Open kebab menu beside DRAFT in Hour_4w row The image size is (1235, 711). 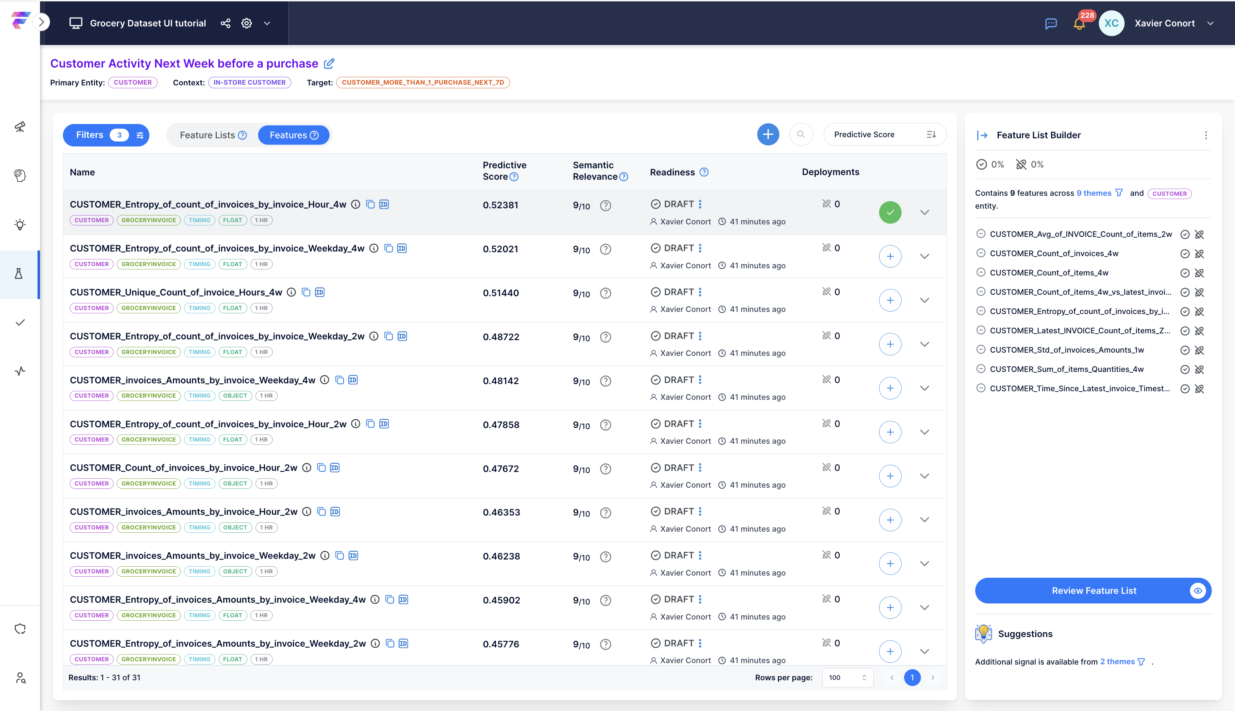(700, 204)
